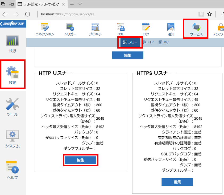Switch to the FTP sub-tab
The width and height of the screenshot is (224, 195).
148,42
